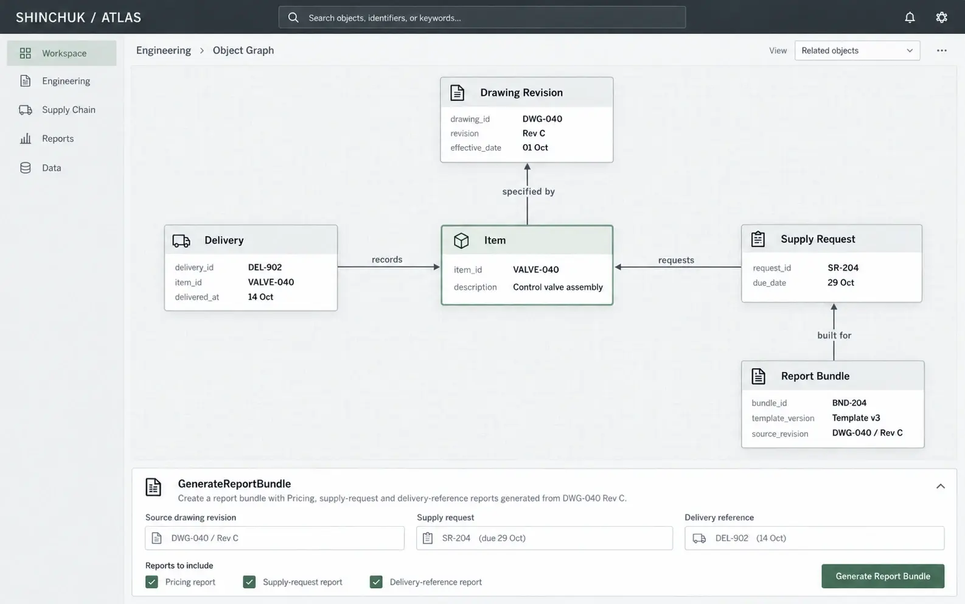Click the Template v3 value

tap(856, 418)
